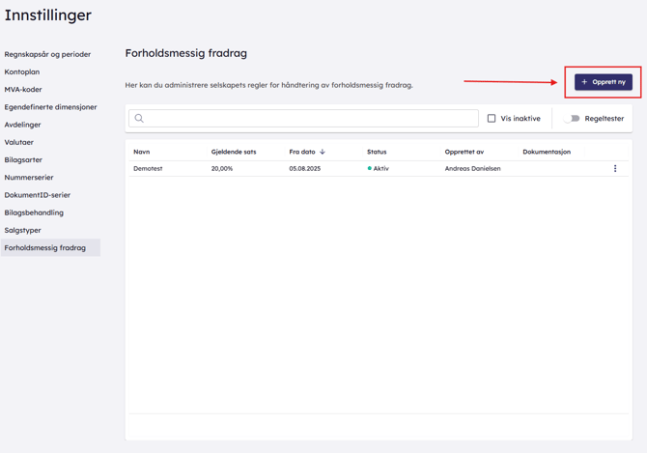The width and height of the screenshot is (647, 453).
Task: Open the Valutaer section
Action: [19, 142]
